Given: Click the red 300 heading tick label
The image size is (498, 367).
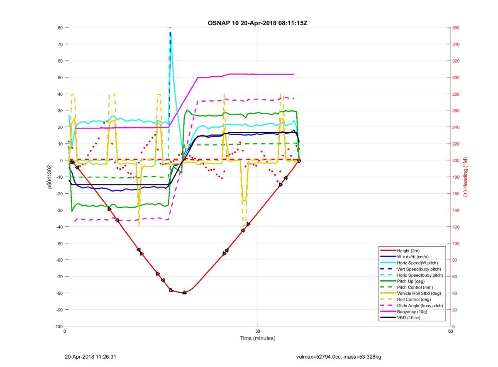Looking at the screenshot, I should (x=456, y=78).
